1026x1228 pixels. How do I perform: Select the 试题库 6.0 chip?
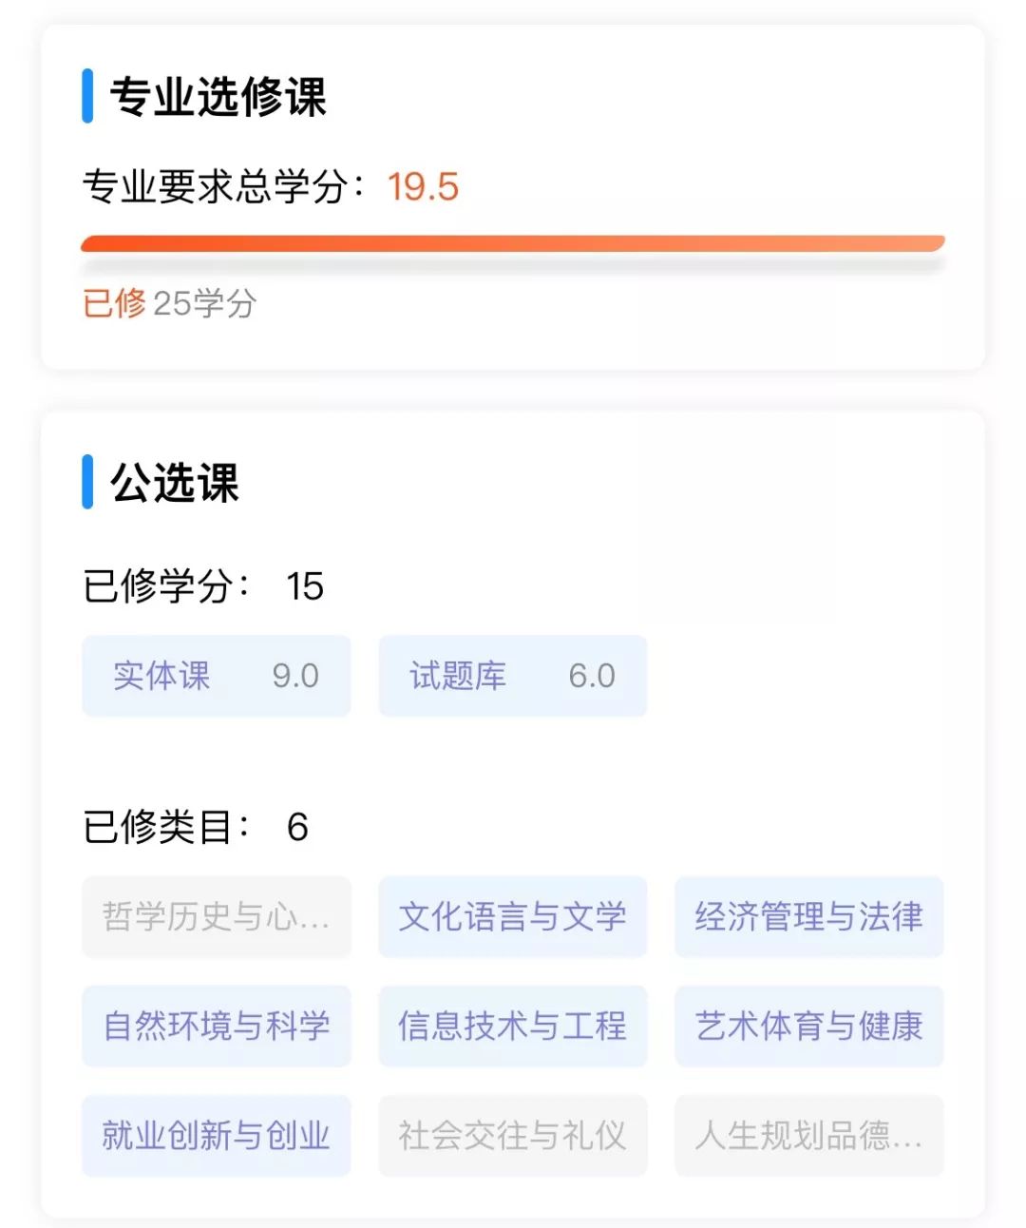pos(512,676)
